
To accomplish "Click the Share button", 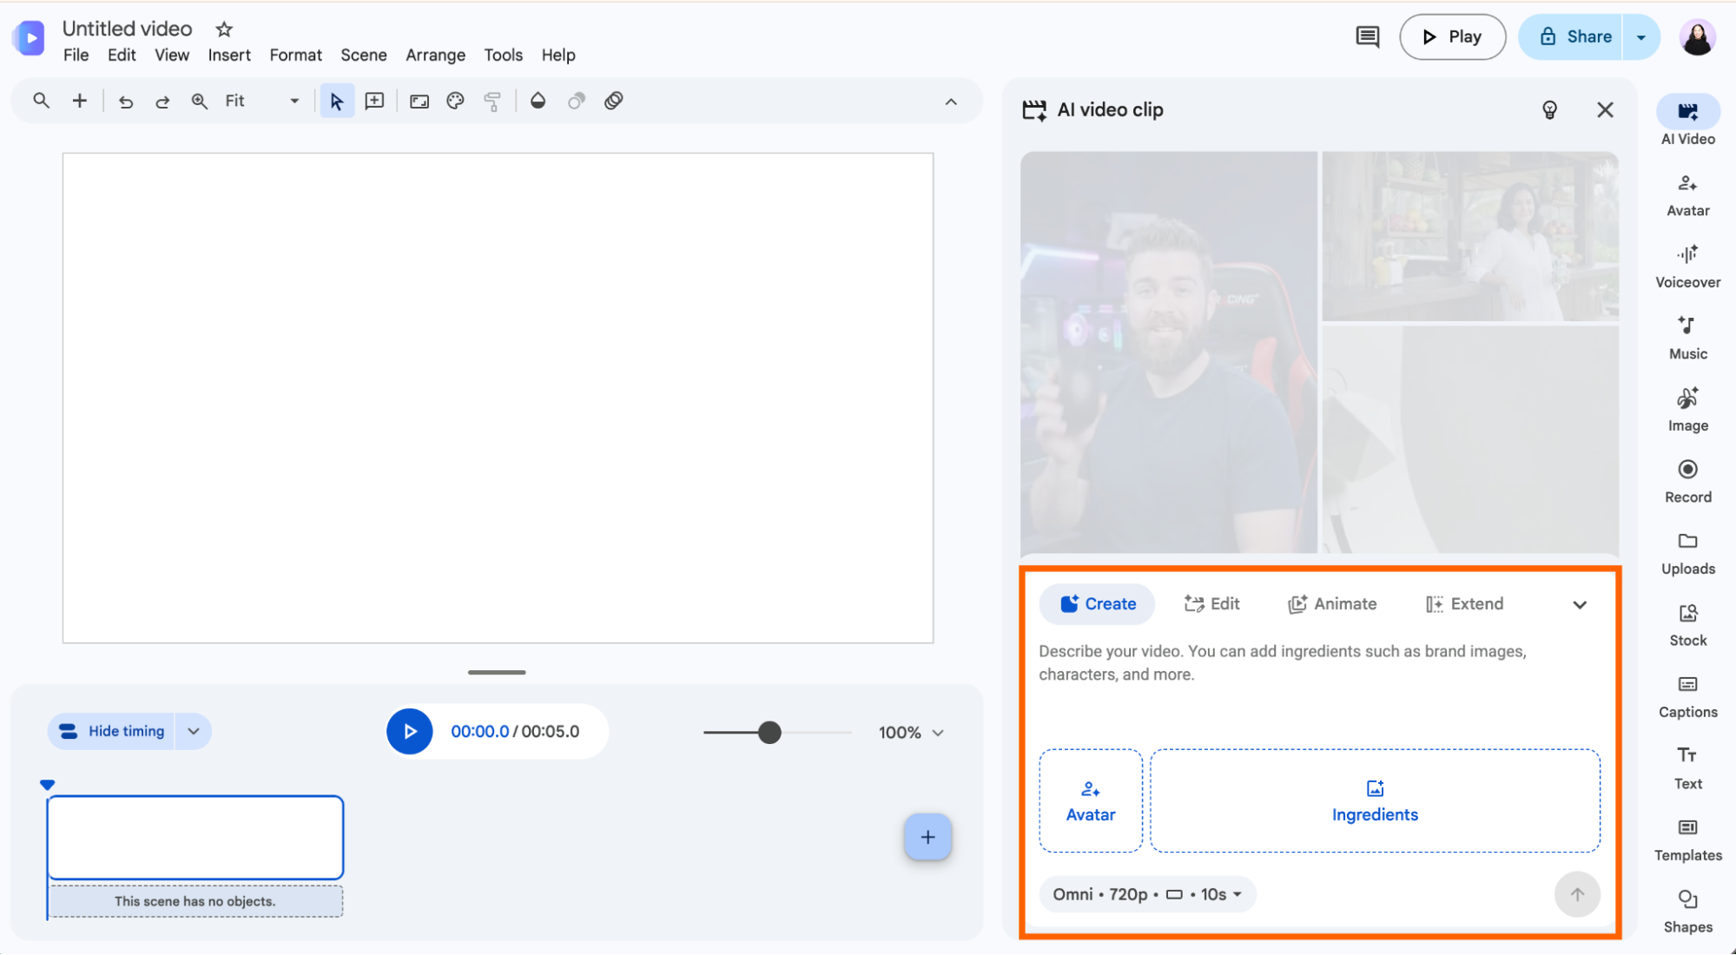I will tap(1571, 36).
